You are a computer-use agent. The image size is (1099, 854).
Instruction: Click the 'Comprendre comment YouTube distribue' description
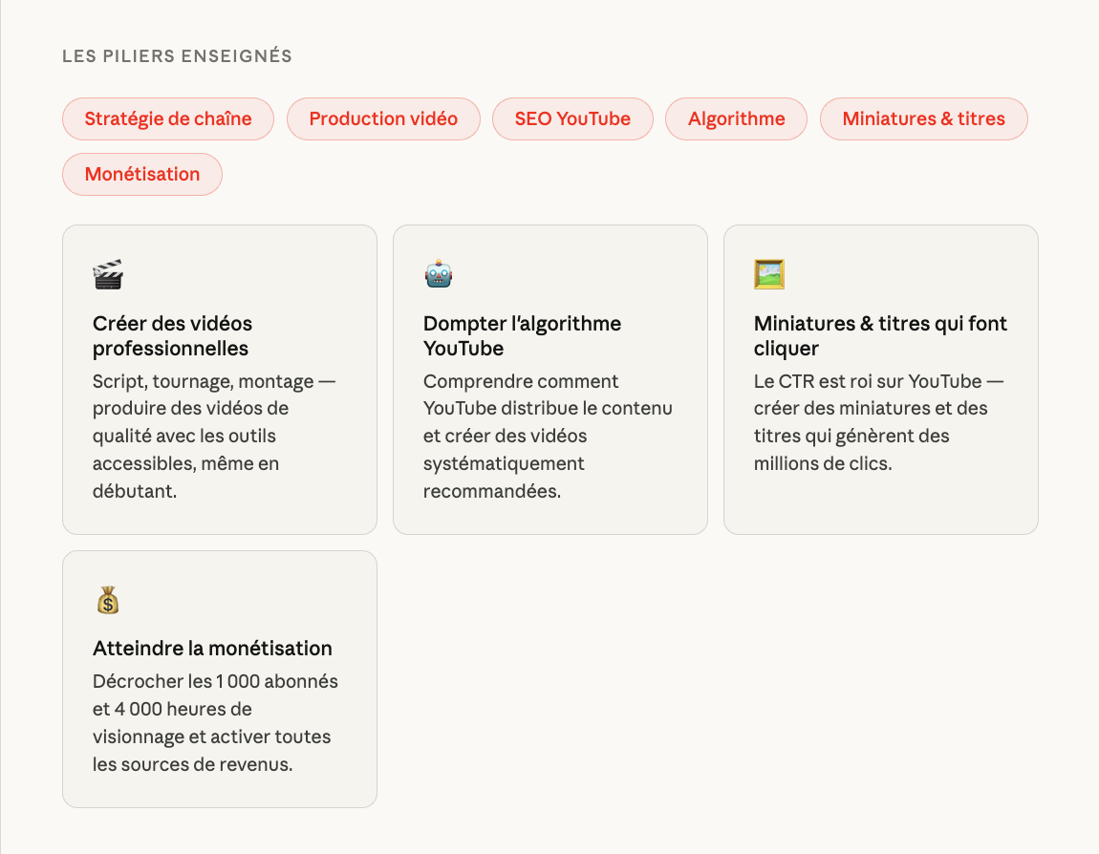click(x=548, y=436)
